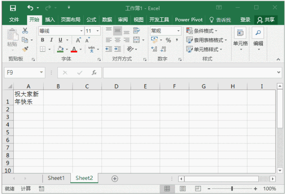Open the 文件 File tab
Image resolution: width=285 pixels, height=194 pixels.
click(x=14, y=20)
